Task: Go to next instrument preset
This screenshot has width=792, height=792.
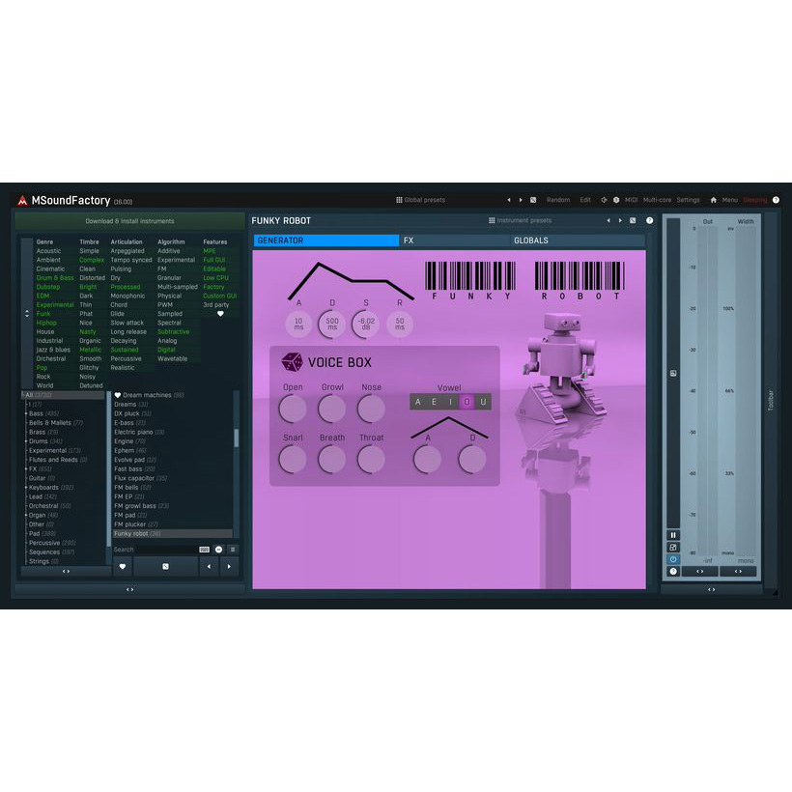Action: pyautogui.click(x=620, y=220)
